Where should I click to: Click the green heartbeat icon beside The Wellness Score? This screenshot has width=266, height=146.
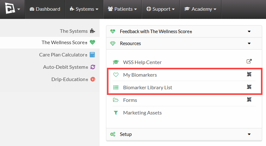[92, 42]
